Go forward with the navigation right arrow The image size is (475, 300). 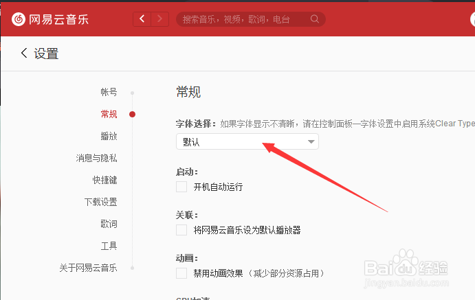coord(160,19)
